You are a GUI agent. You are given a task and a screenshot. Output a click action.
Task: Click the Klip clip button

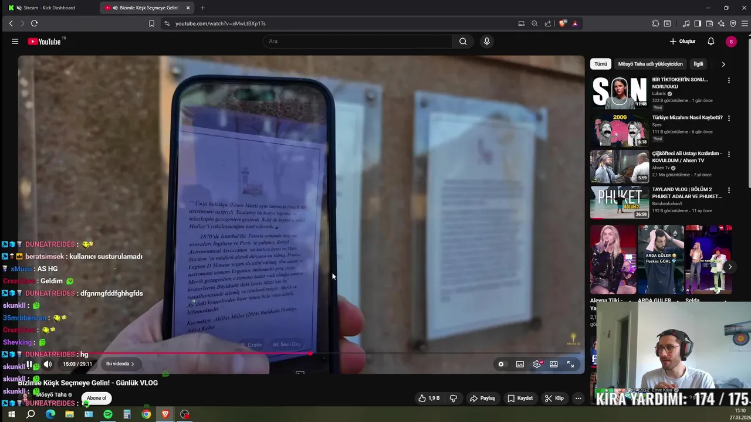coord(554,398)
